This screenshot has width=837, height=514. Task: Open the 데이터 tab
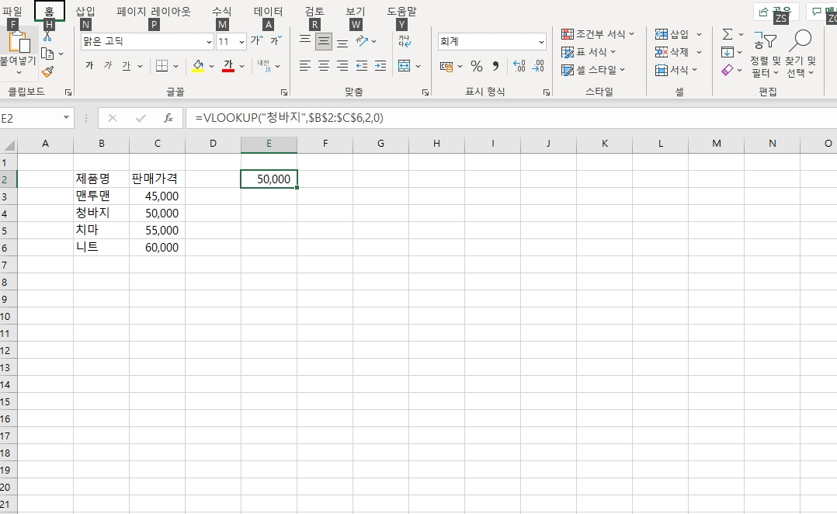coord(269,11)
